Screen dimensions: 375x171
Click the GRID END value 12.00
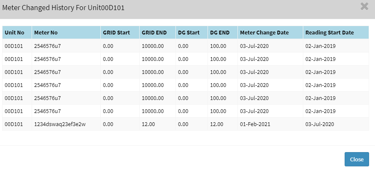pos(148,124)
